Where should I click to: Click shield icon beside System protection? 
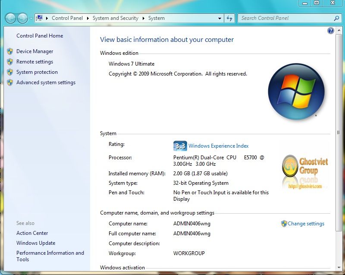click(x=10, y=72)
